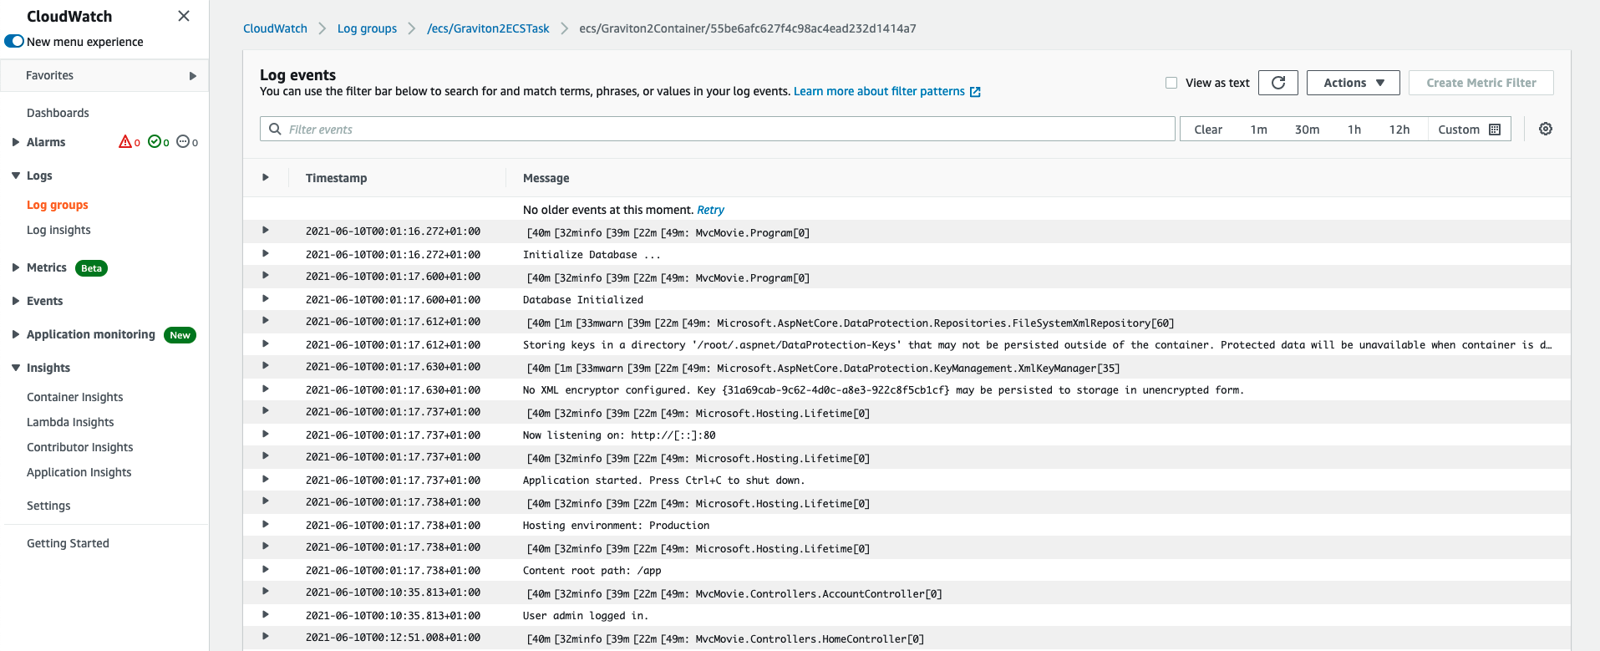Expand the Metrics section
The image size is (1600, 651).
tap(15, 267)
